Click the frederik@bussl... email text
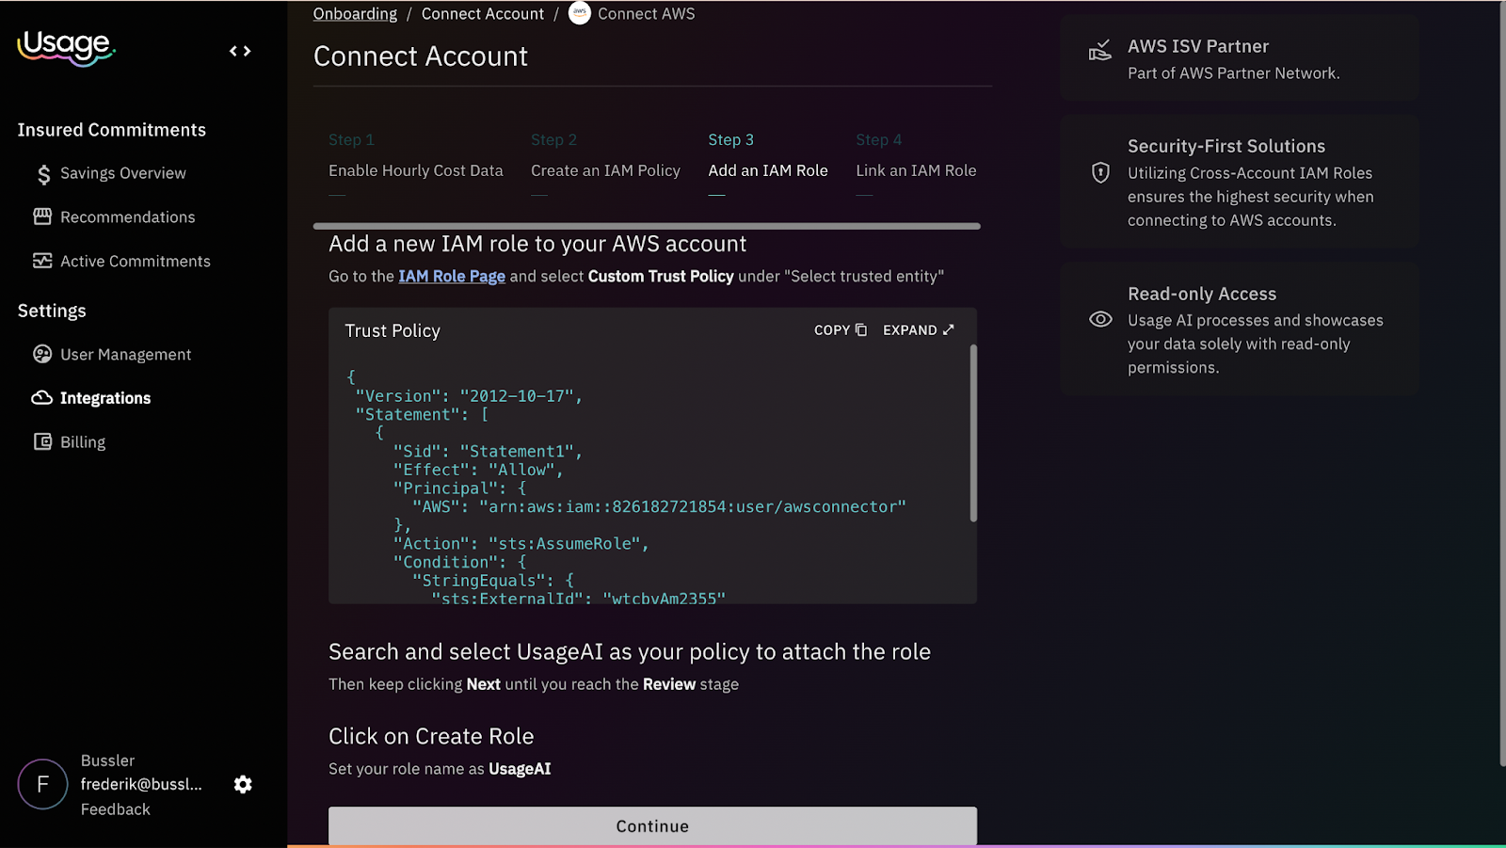 pyautogui.click(x=141, y=784)
